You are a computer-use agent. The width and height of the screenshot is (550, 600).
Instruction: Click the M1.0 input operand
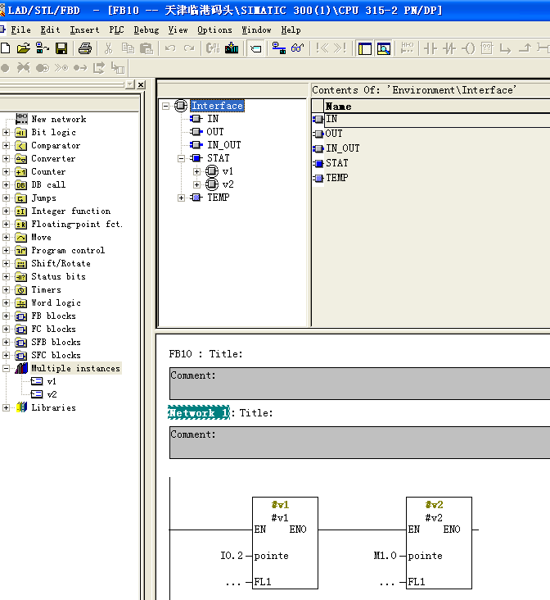coord(385,556)
